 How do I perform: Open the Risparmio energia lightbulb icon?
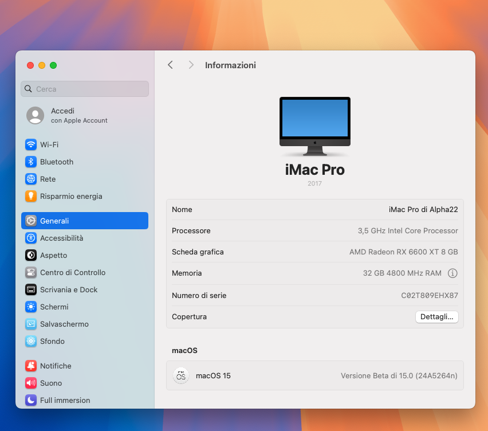[x=31, y=196]
